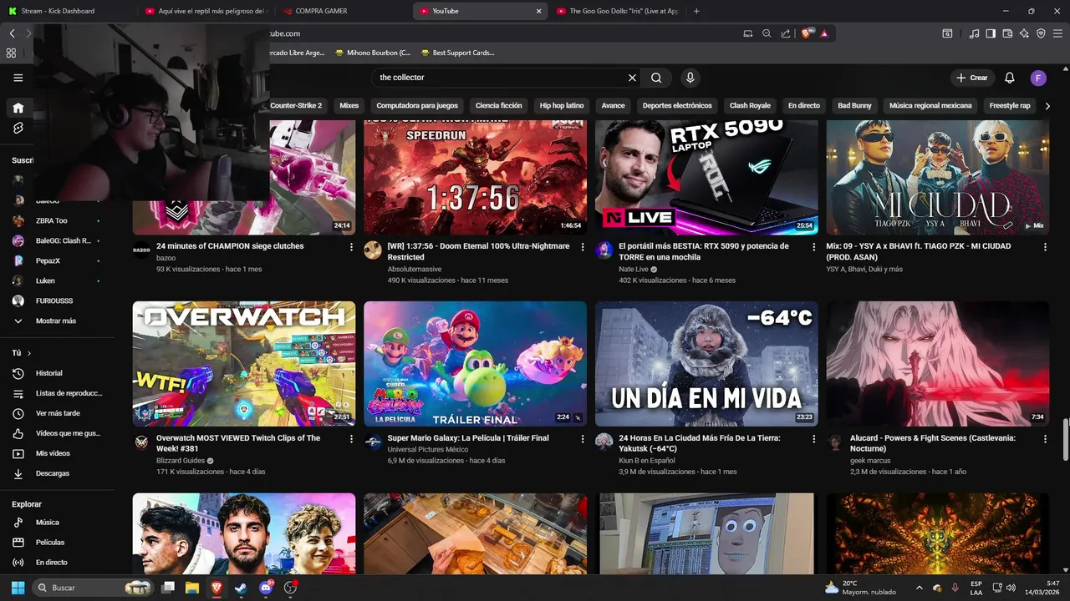
Task: Open the media control music note icon
Action: pos(974,33)
